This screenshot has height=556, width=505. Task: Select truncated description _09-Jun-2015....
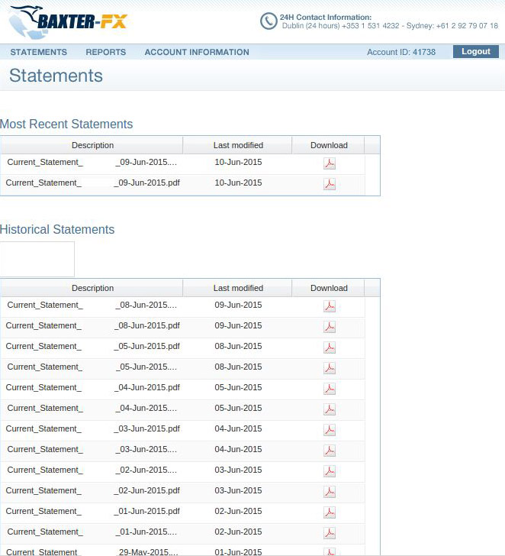click(92, 163)
